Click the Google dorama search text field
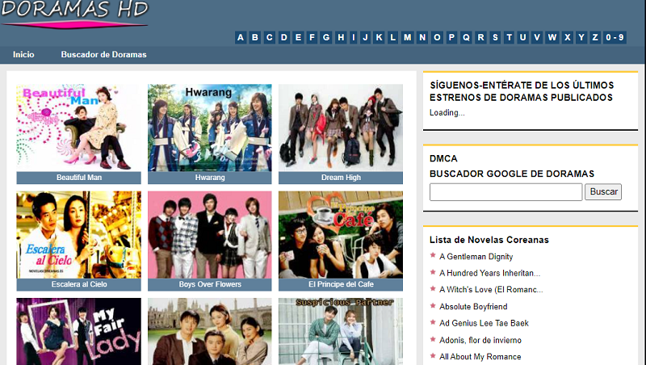The image size is (646, 365). click(506, 192)
